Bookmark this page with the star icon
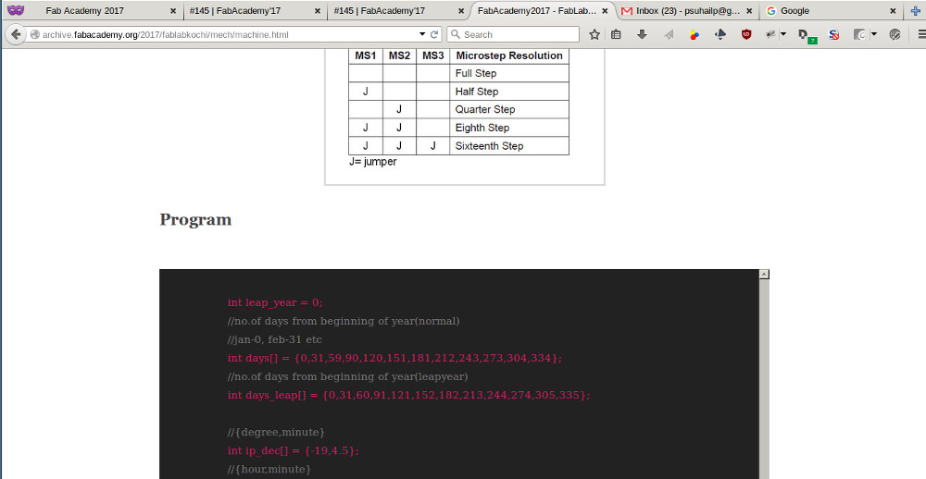The width and height of the screenshot is (926, 479). coord(594,35)
